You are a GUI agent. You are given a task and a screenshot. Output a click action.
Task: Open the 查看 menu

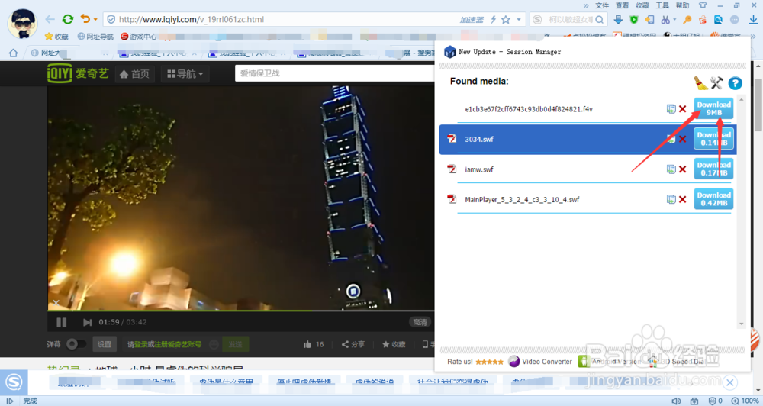coord(622,5)
